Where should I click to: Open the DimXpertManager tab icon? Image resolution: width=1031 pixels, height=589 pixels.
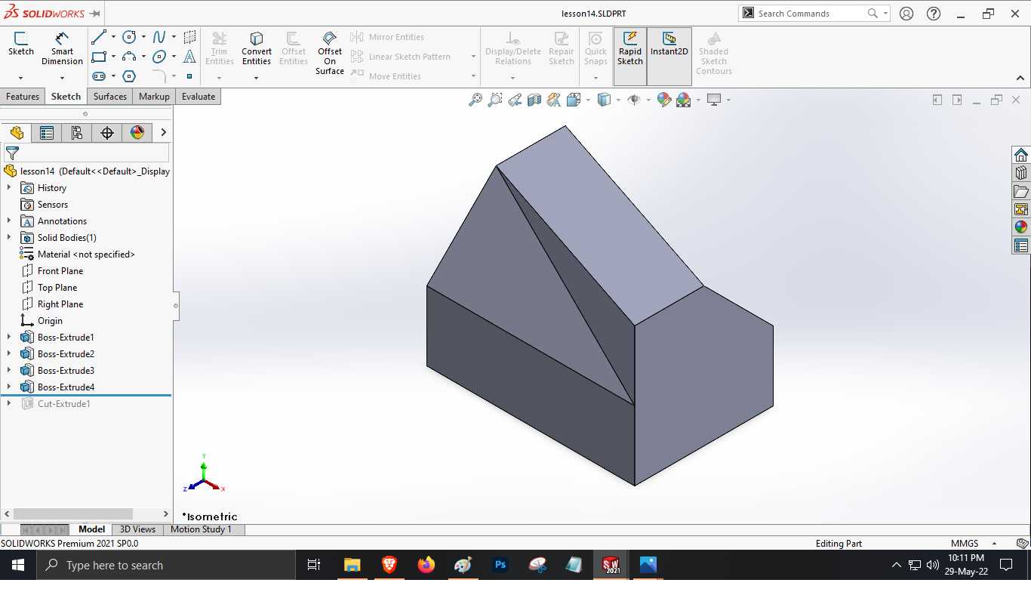click(107, 133)
